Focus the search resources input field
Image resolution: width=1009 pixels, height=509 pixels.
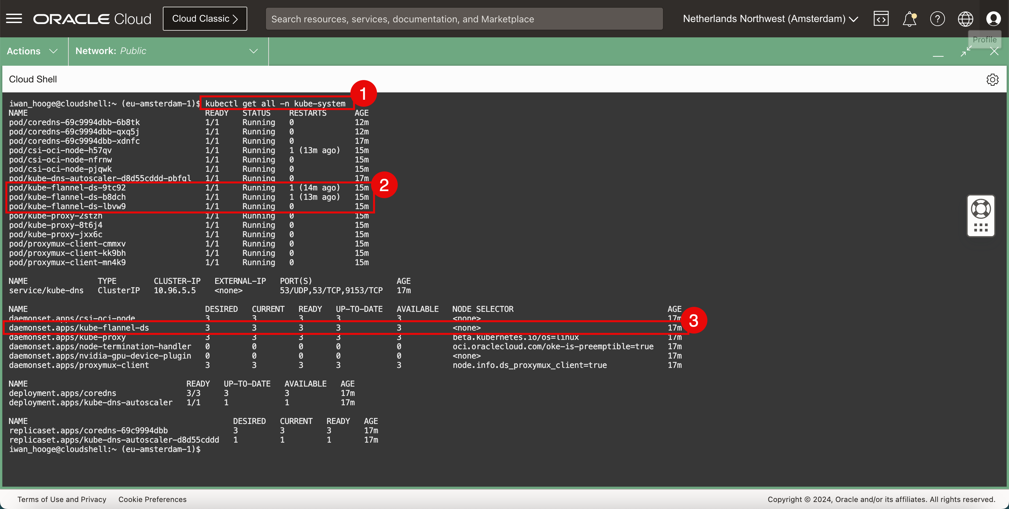pyautogui.click(x=464, y=19)
